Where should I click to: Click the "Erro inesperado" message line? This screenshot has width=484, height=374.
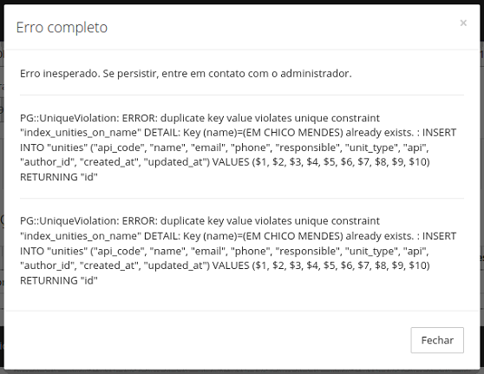(186, 74)
